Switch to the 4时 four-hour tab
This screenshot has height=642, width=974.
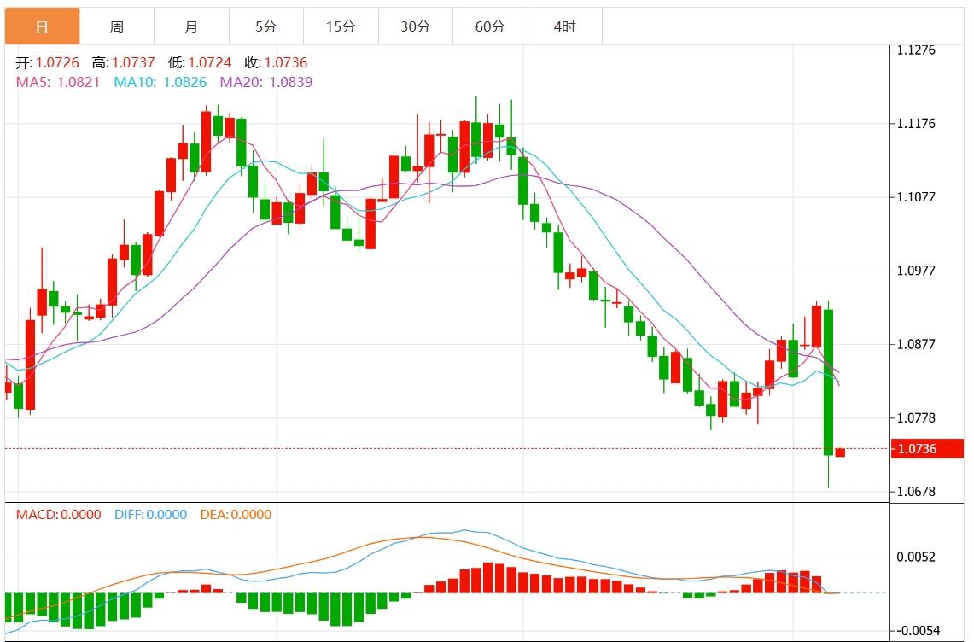pyautogui.click(x=564, y=26)
